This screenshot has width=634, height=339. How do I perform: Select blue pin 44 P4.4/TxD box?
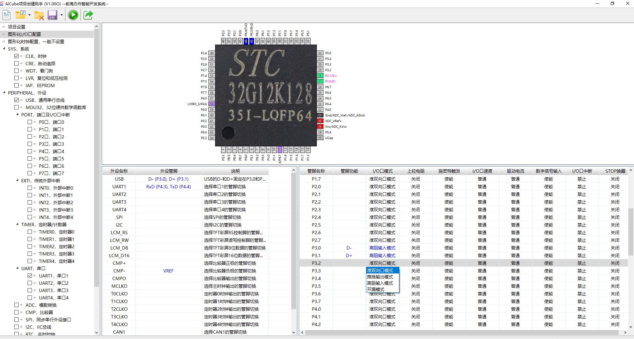click(x=246, y=41)
